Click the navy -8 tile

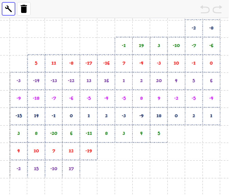click(211, 28)
